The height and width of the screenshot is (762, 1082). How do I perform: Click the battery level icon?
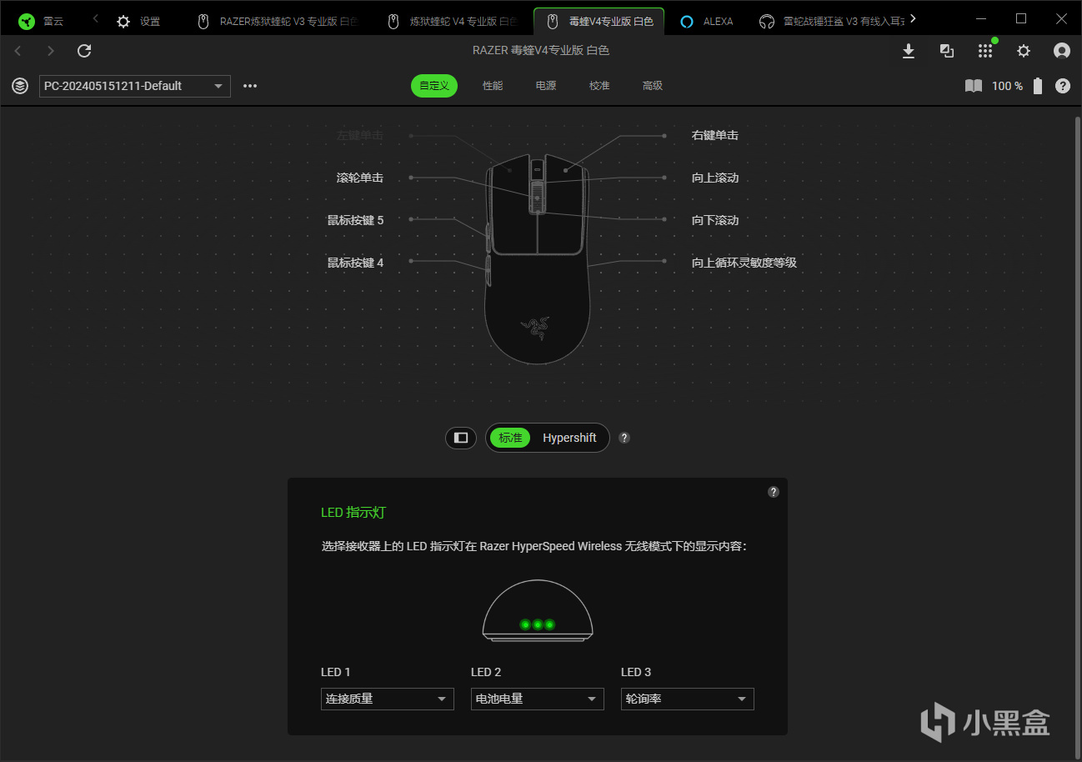click(1038, 86)
